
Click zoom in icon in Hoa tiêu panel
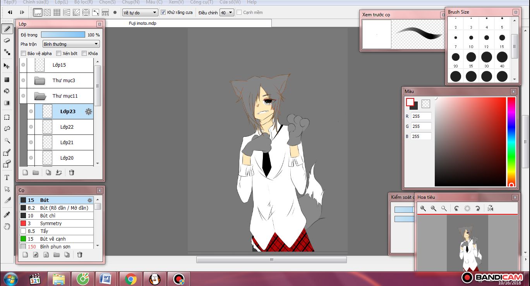coord(423,208)
